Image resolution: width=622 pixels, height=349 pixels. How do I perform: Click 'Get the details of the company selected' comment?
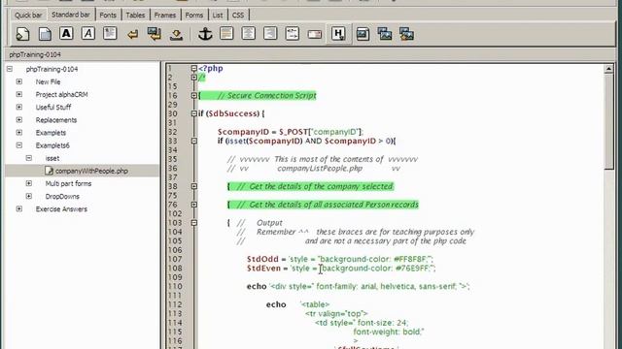[321, 186]
